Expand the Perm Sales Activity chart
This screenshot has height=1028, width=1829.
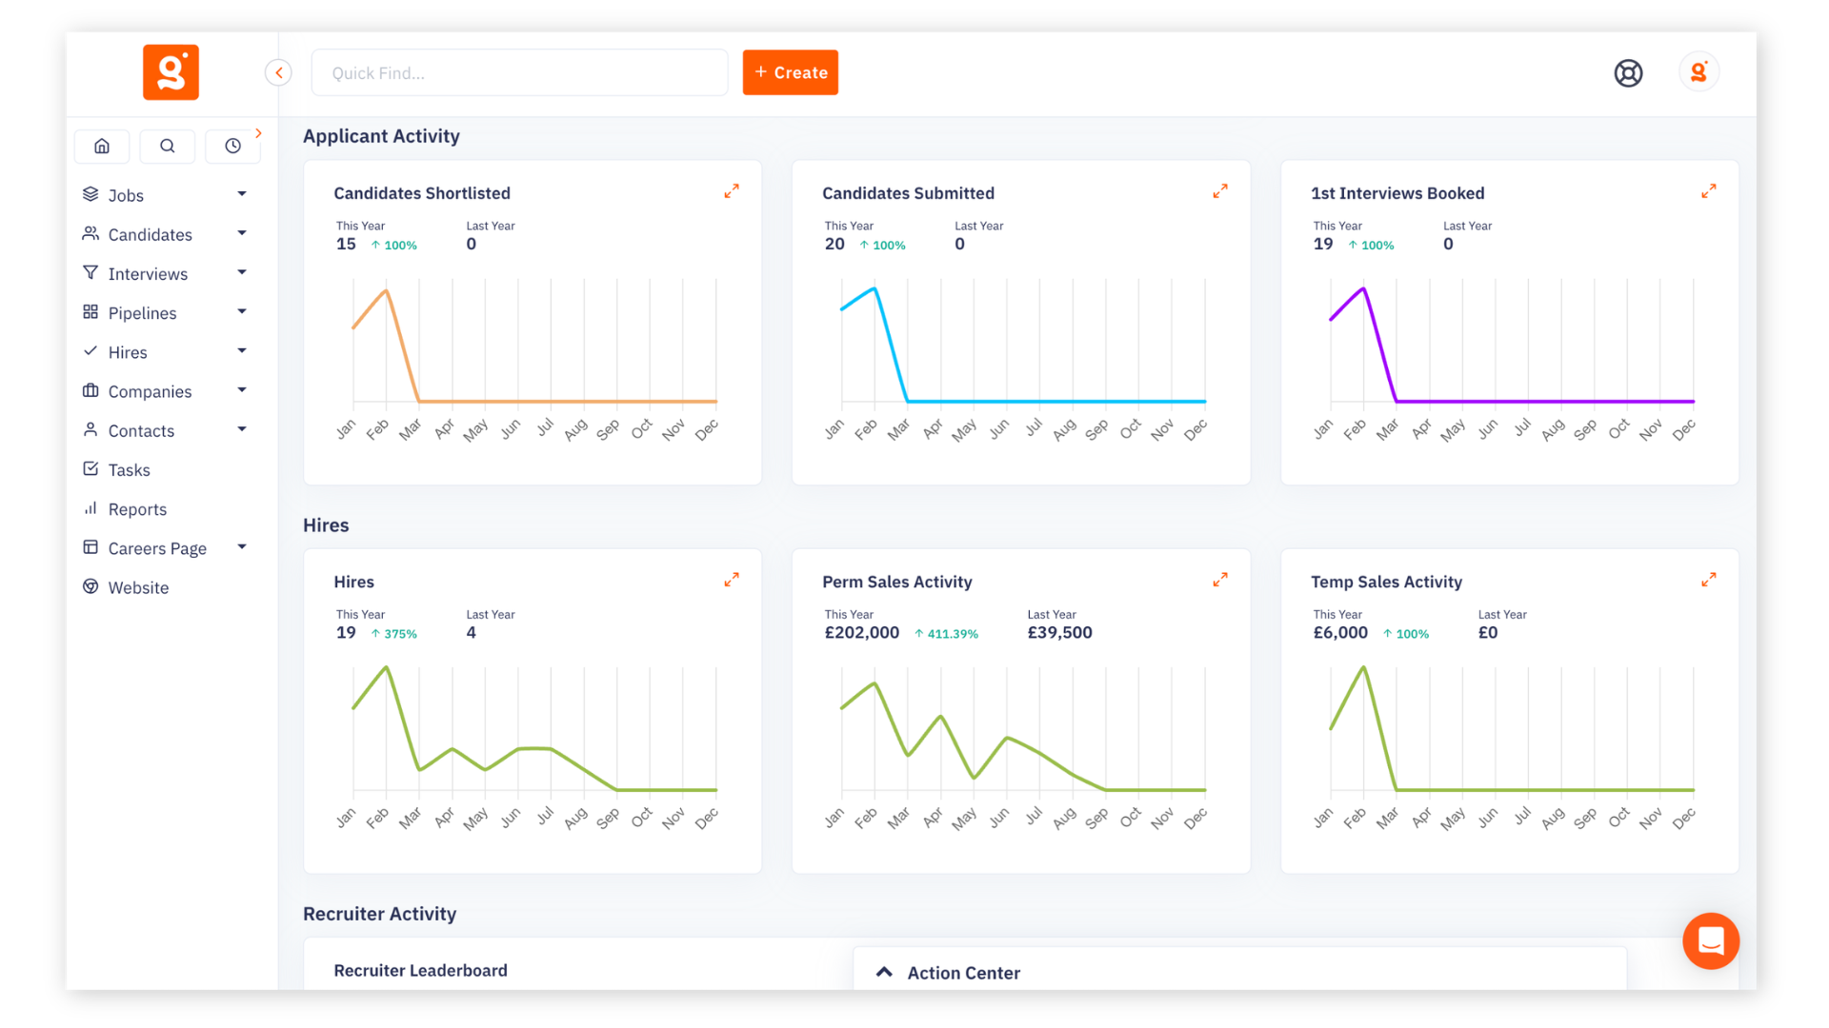pos(1220,579)
